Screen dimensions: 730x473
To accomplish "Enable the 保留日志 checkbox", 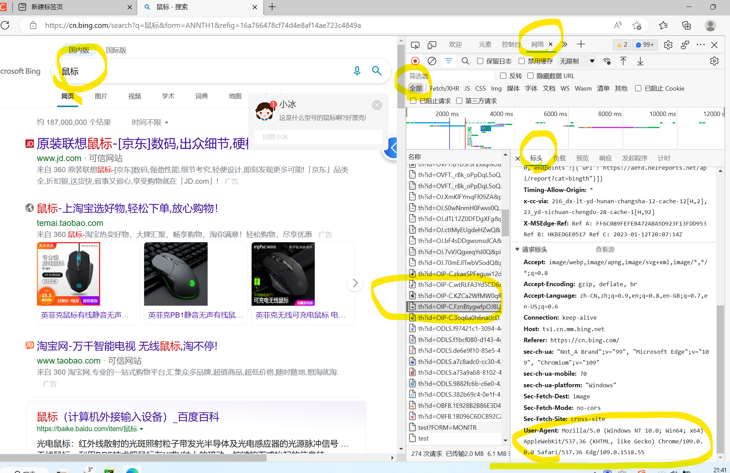I will point(480,61).
